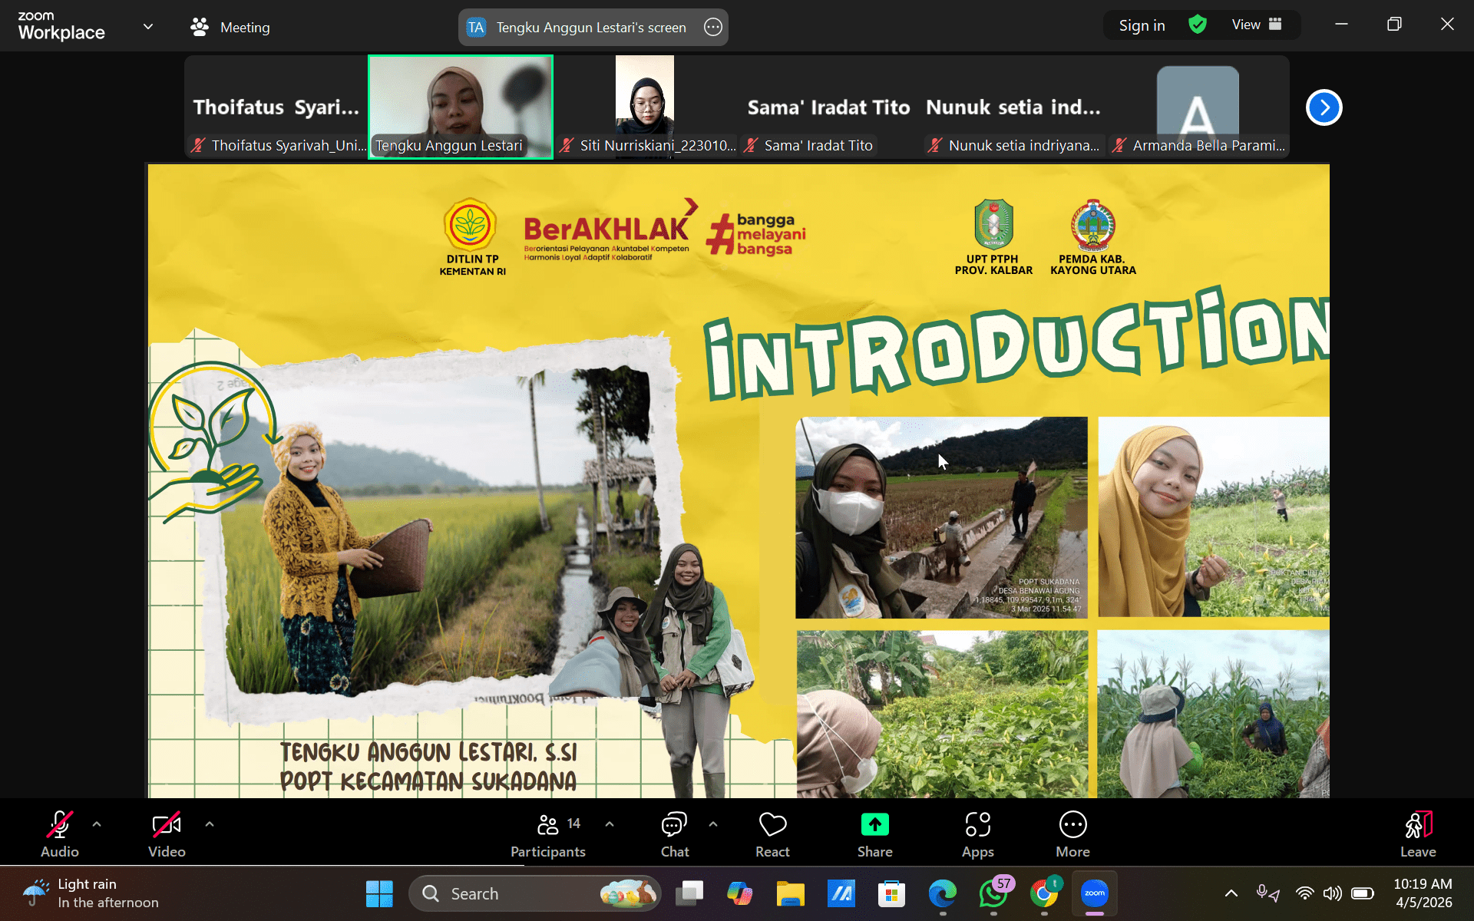Open the Participants list
1474x921 pixels.
tap(548, 834)
